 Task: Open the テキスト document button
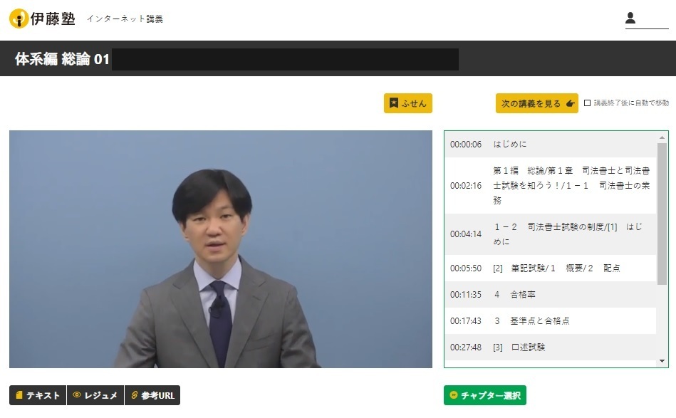click(x=38, y=395)
